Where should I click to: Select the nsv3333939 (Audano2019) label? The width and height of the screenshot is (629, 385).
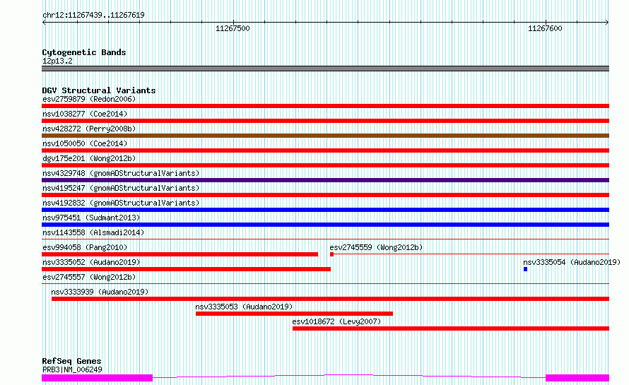[x=100, y=292]
